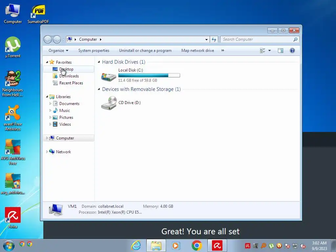
Task: Click the Windows Explorer taskbar button
Action: click(156, 245)
